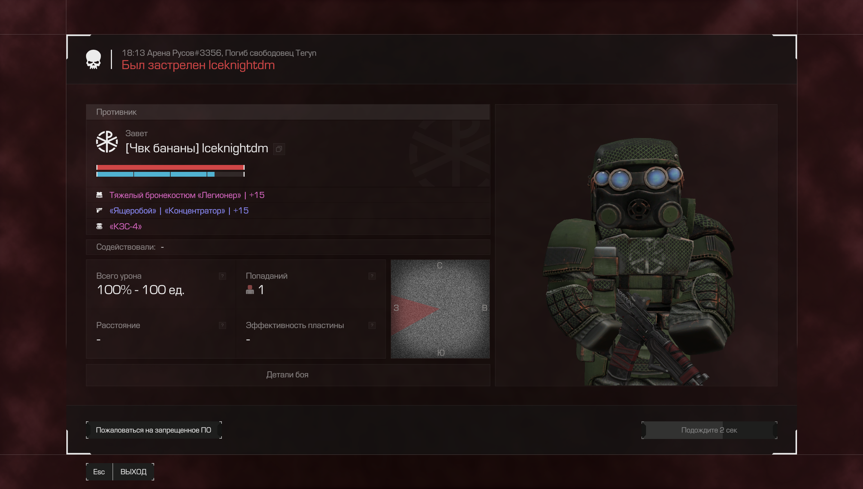Click the Подождите 2 сек button
The image size is (863, 489).
point(709,430)
